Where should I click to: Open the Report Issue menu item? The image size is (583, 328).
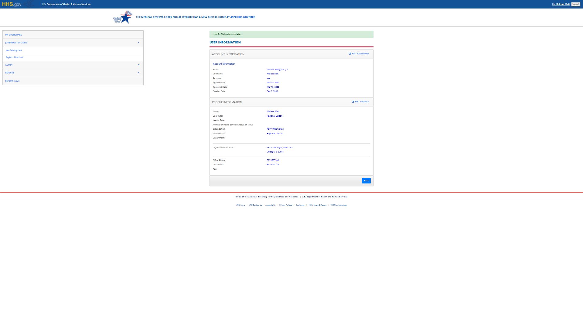pyautogui.click(x=12, y=81)
